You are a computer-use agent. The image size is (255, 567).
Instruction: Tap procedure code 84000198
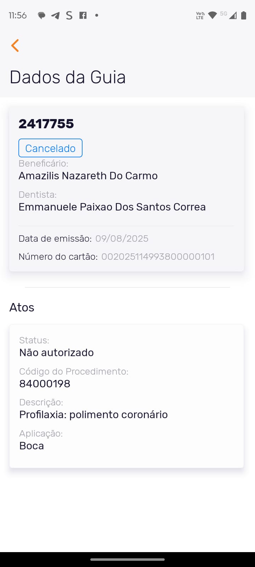click(x=45, y=383)
